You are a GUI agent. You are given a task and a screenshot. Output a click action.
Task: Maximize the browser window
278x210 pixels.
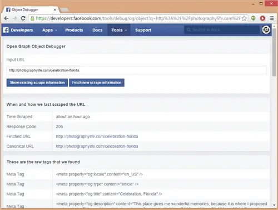261,3
